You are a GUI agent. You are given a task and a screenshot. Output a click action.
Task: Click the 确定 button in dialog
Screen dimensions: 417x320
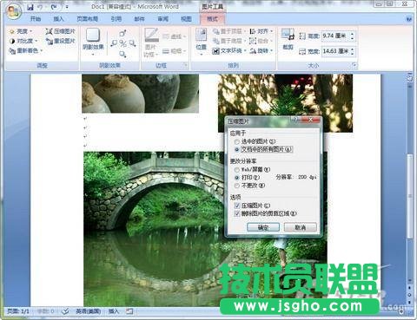tap(263, 227)
